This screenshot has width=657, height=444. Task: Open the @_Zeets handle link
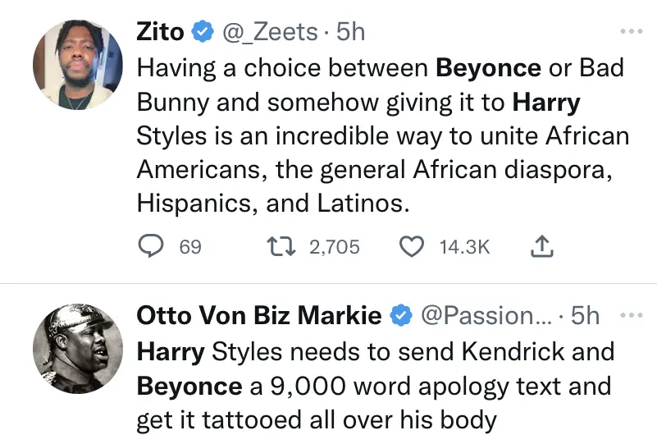[267, 32]
